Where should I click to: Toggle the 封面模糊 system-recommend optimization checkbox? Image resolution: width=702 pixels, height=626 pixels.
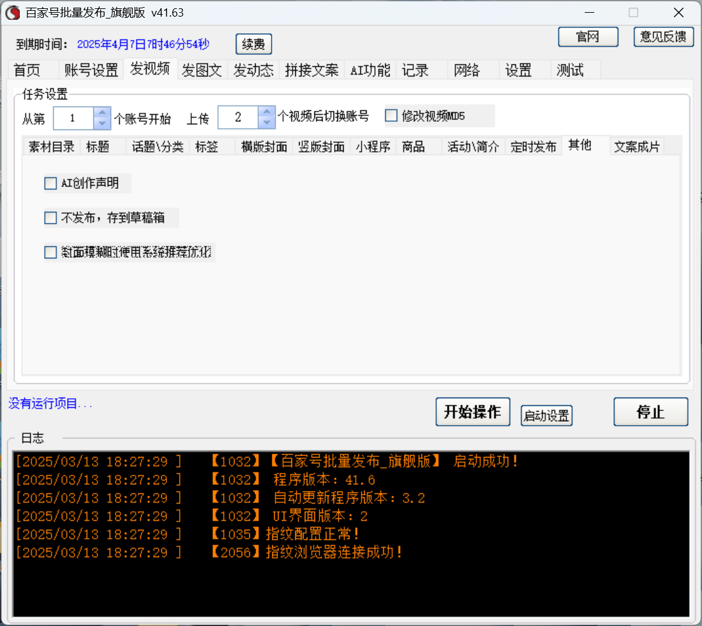[50, 252]
